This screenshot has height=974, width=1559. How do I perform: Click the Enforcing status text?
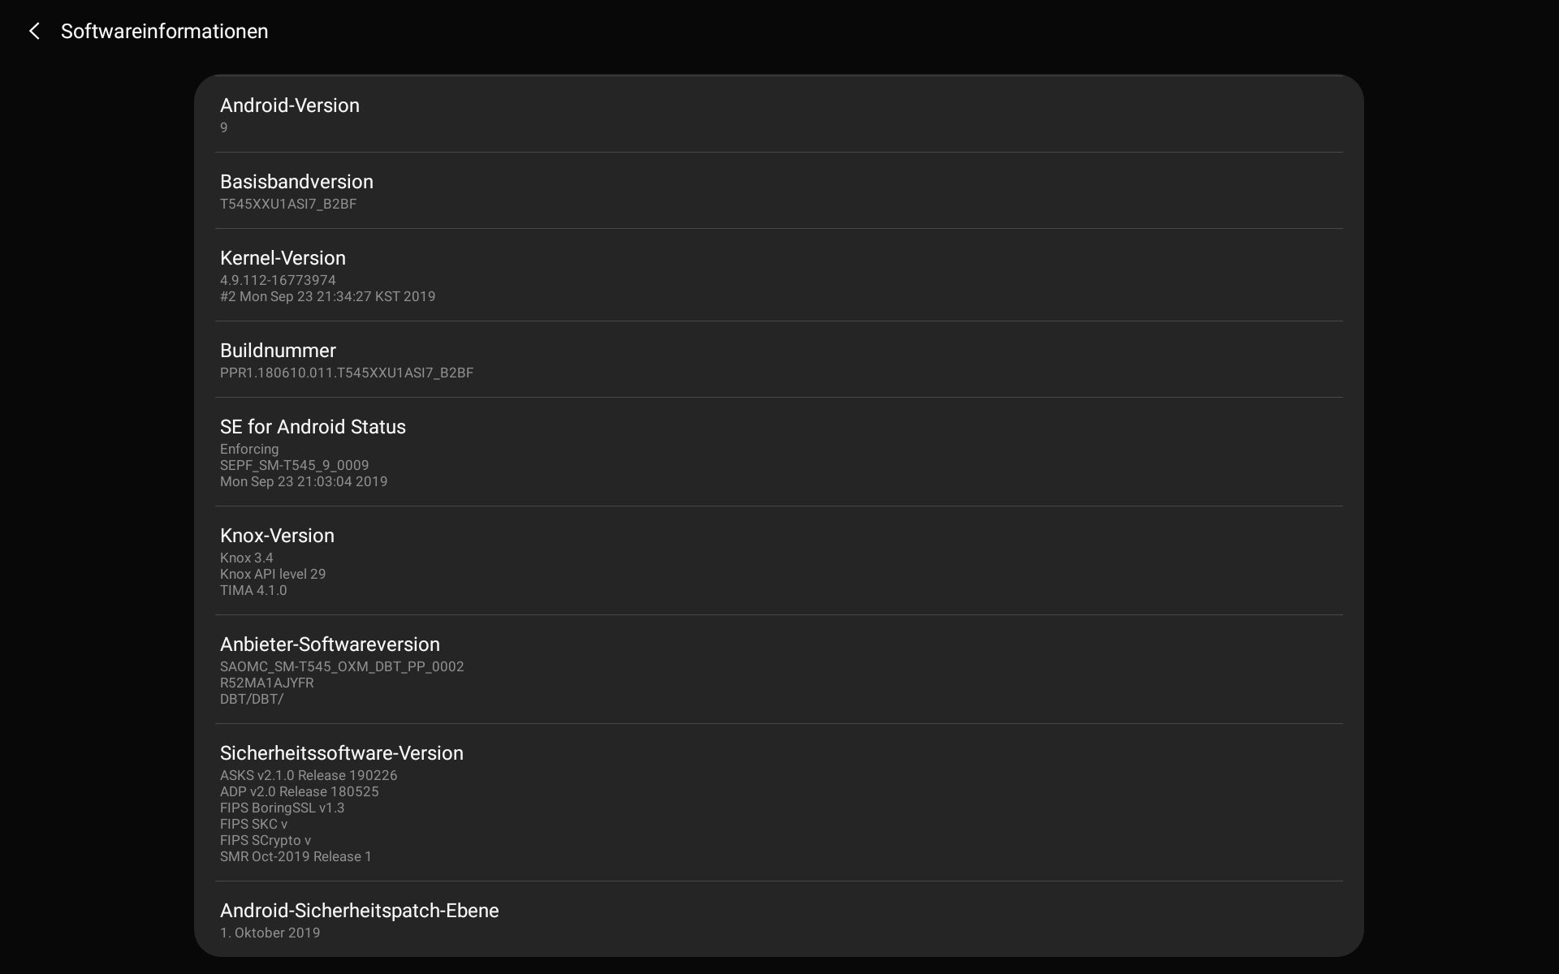(249, 449)
